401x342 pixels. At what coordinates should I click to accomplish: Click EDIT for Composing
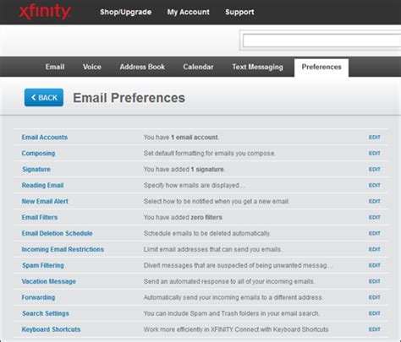pyautogui.click(x=375, y=153)
